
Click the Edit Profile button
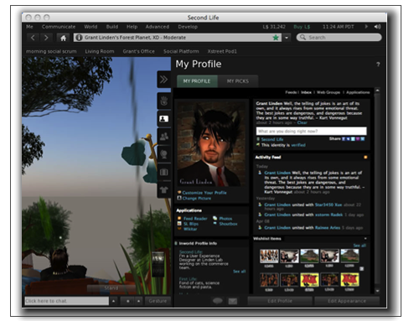280,301
